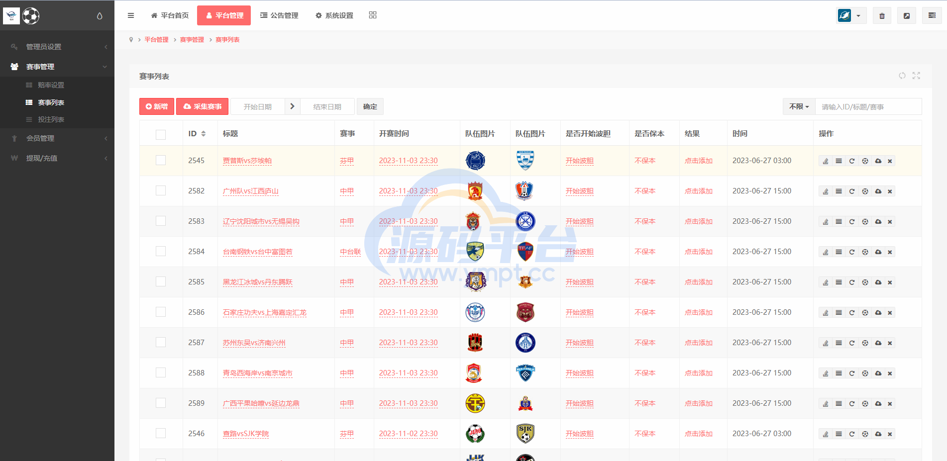Open the 贾普斯vs莎埃帕 title link
This screenshot has width=947, height=461.
247,161
